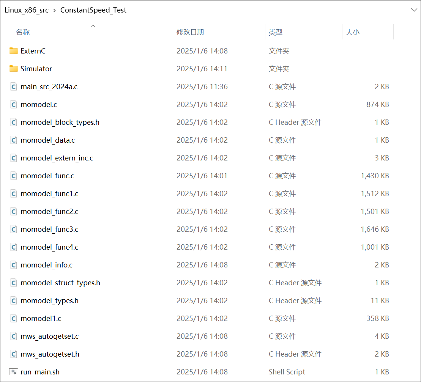
Task: Sort files by 大小 column header
Action: [x=352, y=32]
